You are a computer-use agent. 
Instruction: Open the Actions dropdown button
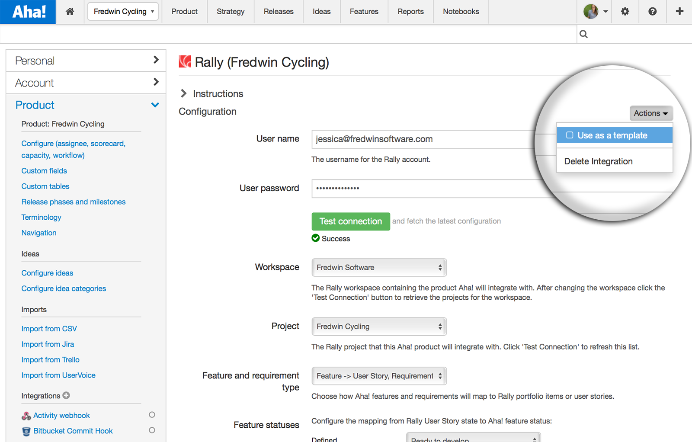(x=651, y=113)
